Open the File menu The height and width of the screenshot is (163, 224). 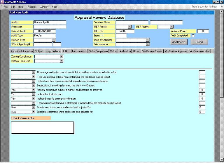pyautogui.click(x=6, y=7)
